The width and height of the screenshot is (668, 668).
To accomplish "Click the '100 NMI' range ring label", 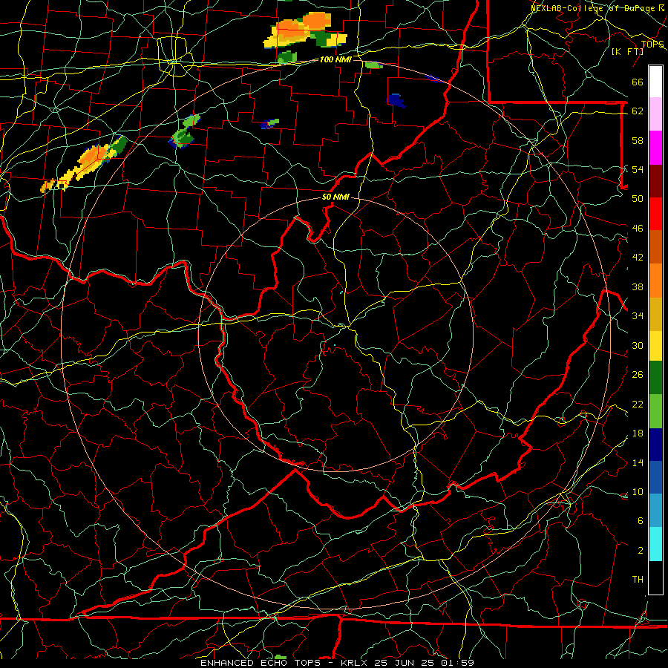I will [x=335, y=59].
